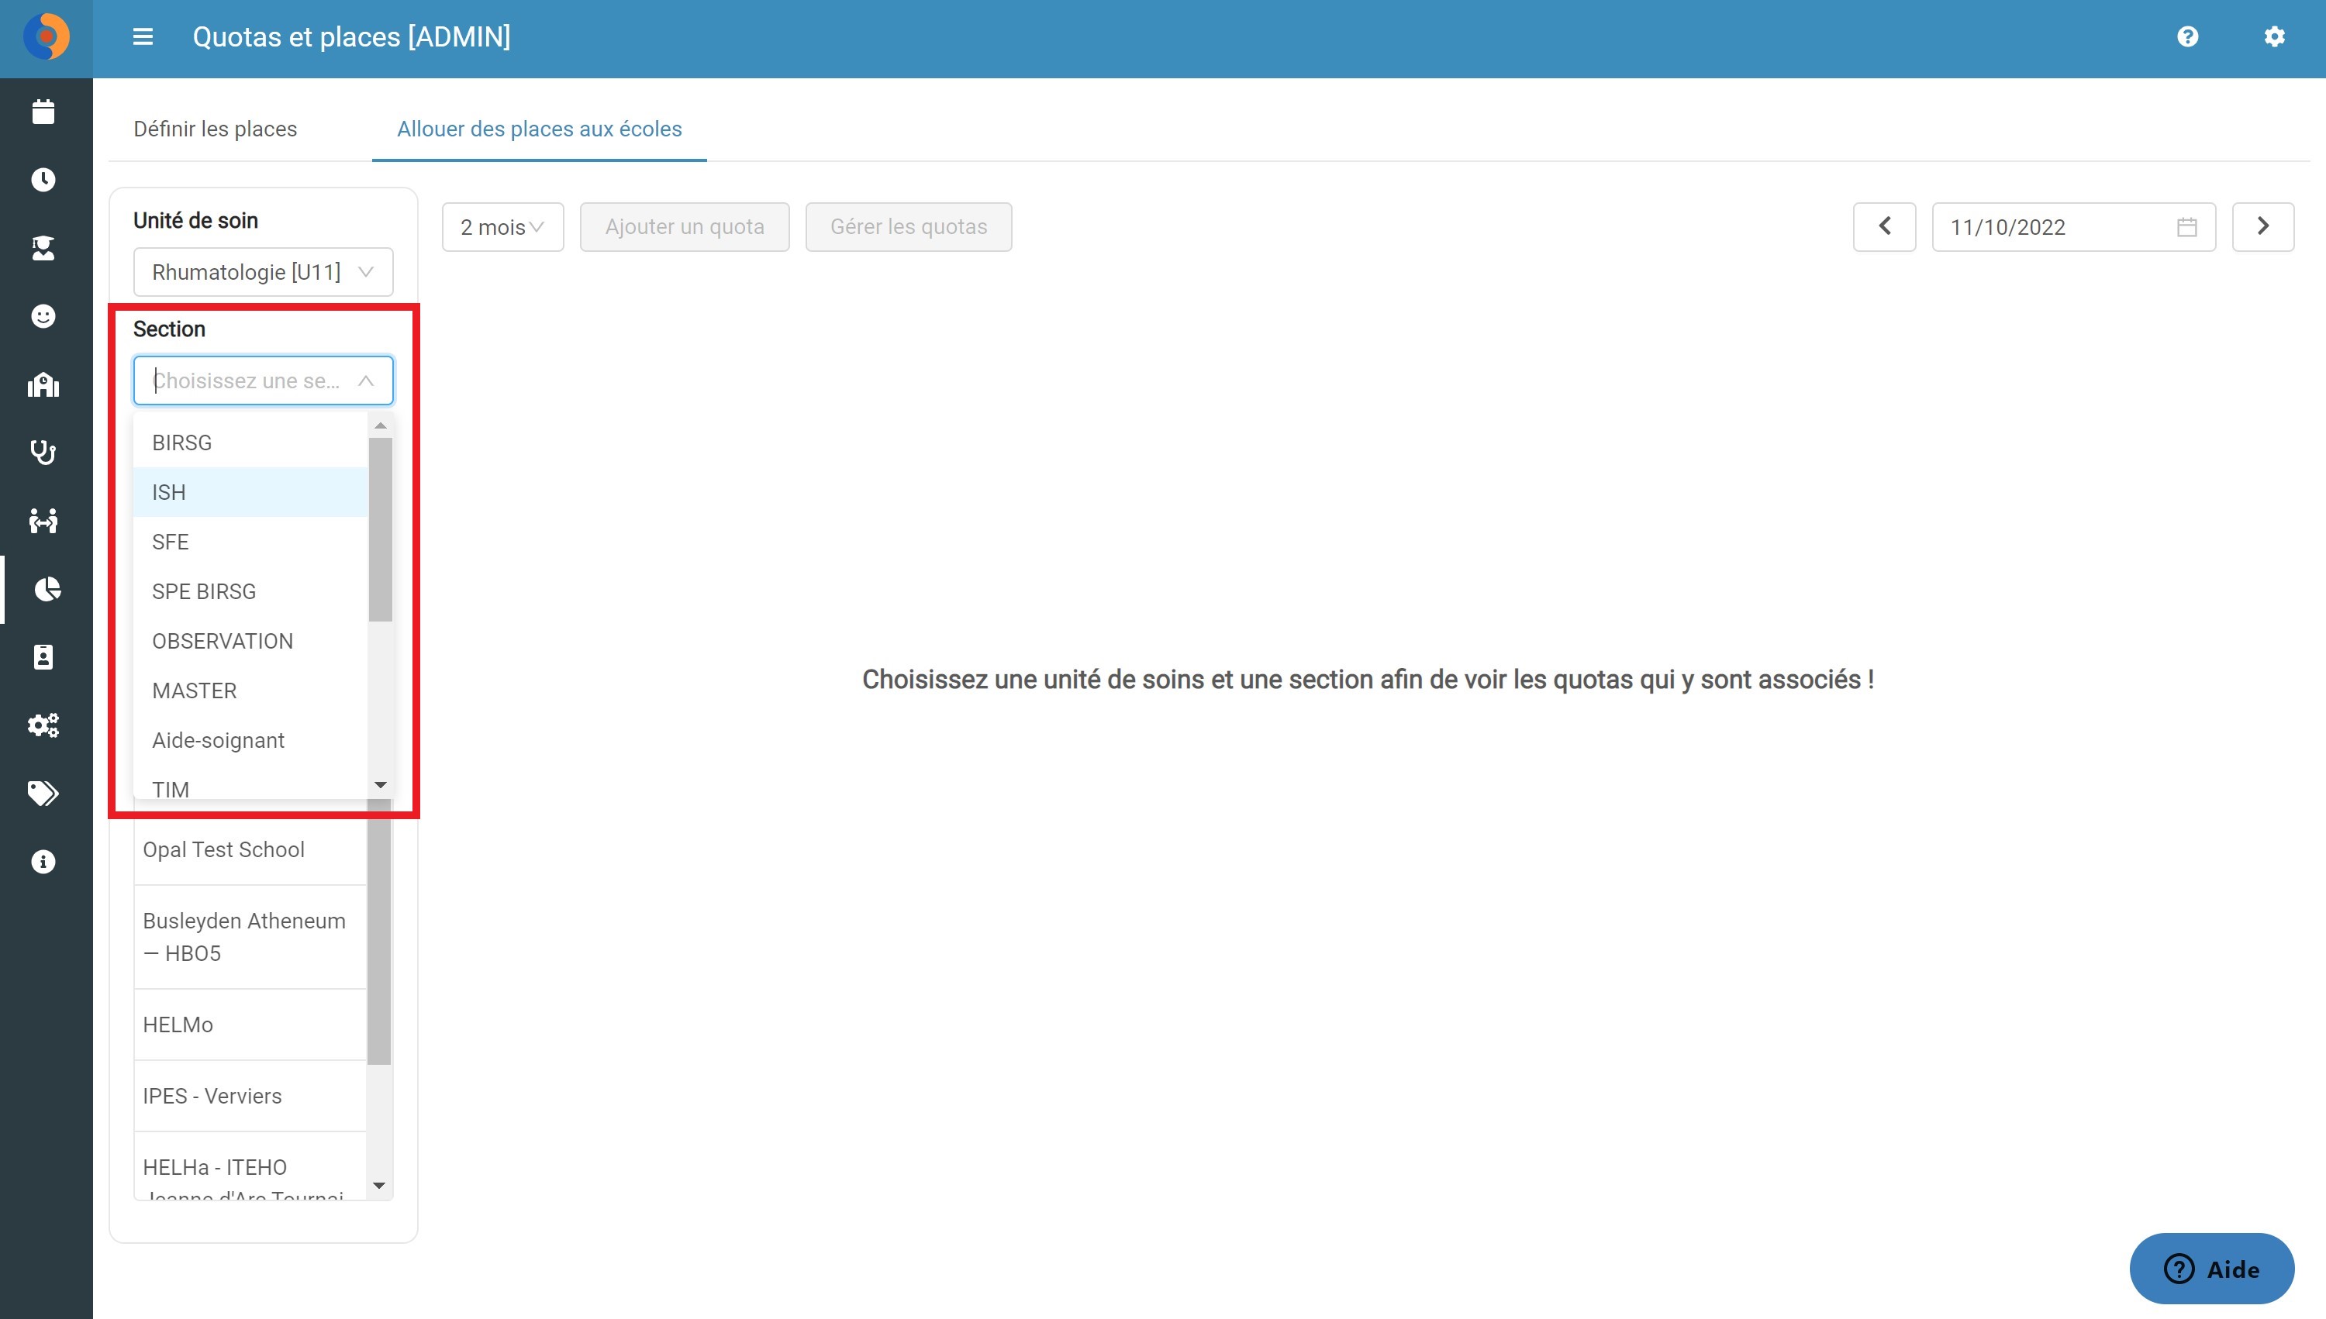Select IPES - Verviers school

point(250,1096)
